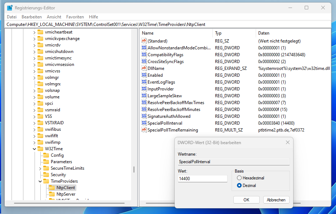Viewport: 336px width, 214px height.
Task: Select the vwifimp tree item
Action: point(53,142)
